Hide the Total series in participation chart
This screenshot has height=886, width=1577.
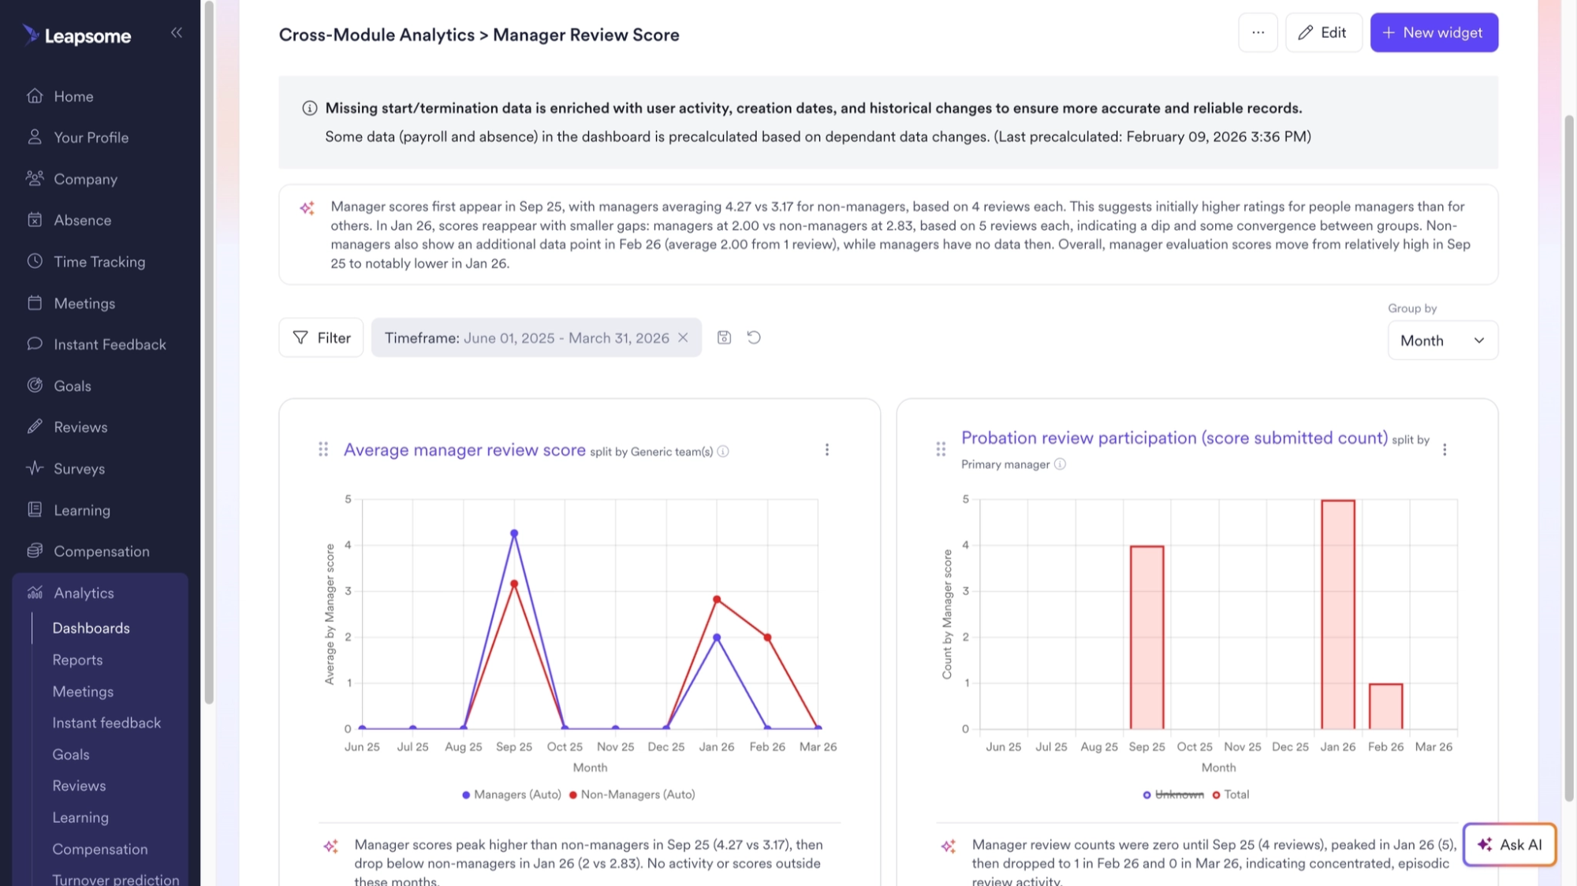point(1234,795)
